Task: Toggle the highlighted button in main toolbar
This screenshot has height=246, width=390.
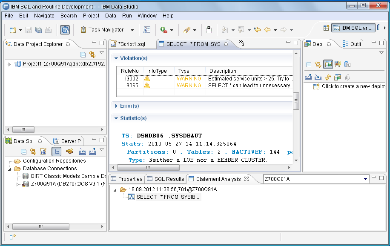Action: 65,30
